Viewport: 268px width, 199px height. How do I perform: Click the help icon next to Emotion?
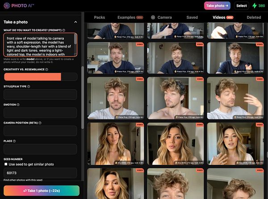pos(18,105)
